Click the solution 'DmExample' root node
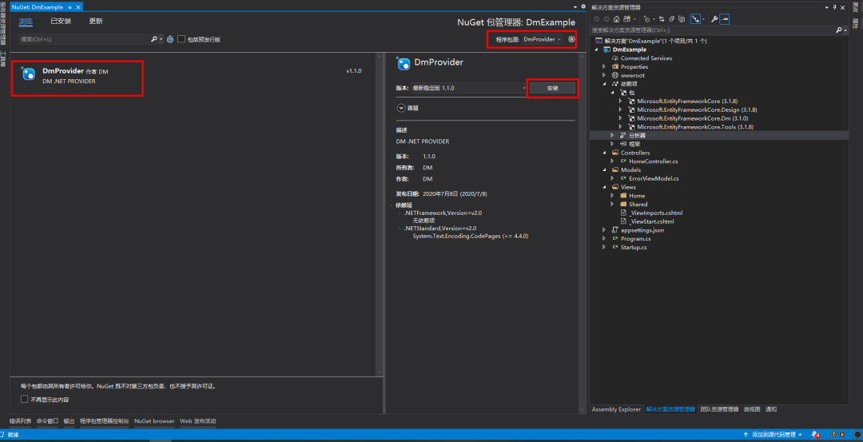 pyautogui.click(x=655, y=41)
